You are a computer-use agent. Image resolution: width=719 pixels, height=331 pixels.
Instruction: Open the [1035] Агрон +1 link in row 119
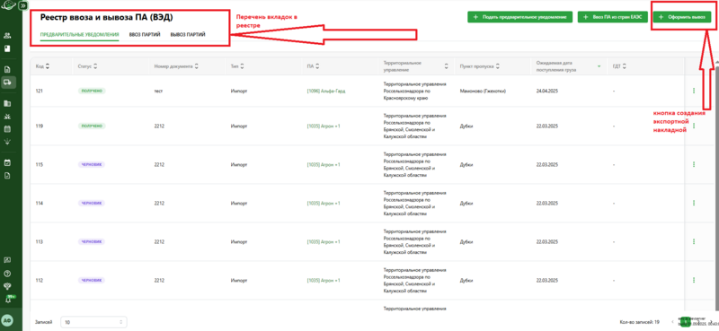(x=324, y=126)
